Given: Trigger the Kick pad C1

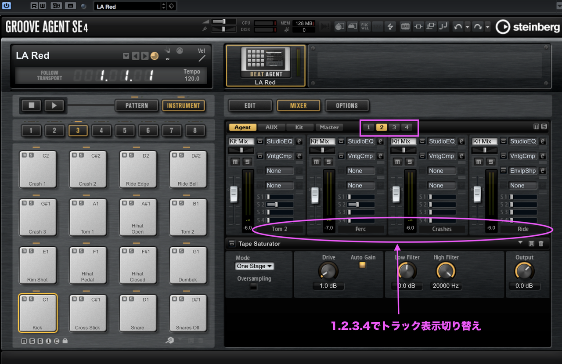Looking at the screenshot, I should point(37,313).
